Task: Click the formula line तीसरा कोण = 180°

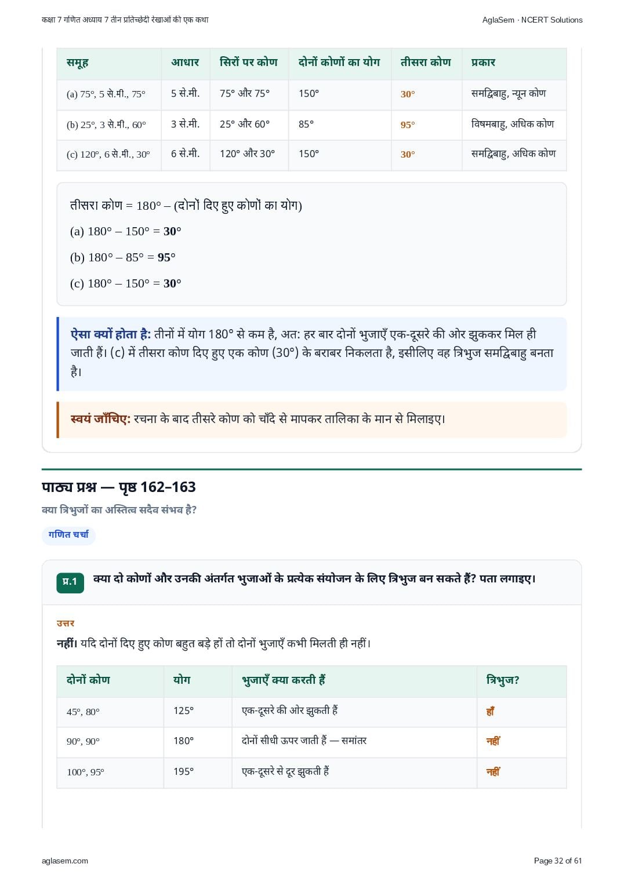Action: [186, 206]
